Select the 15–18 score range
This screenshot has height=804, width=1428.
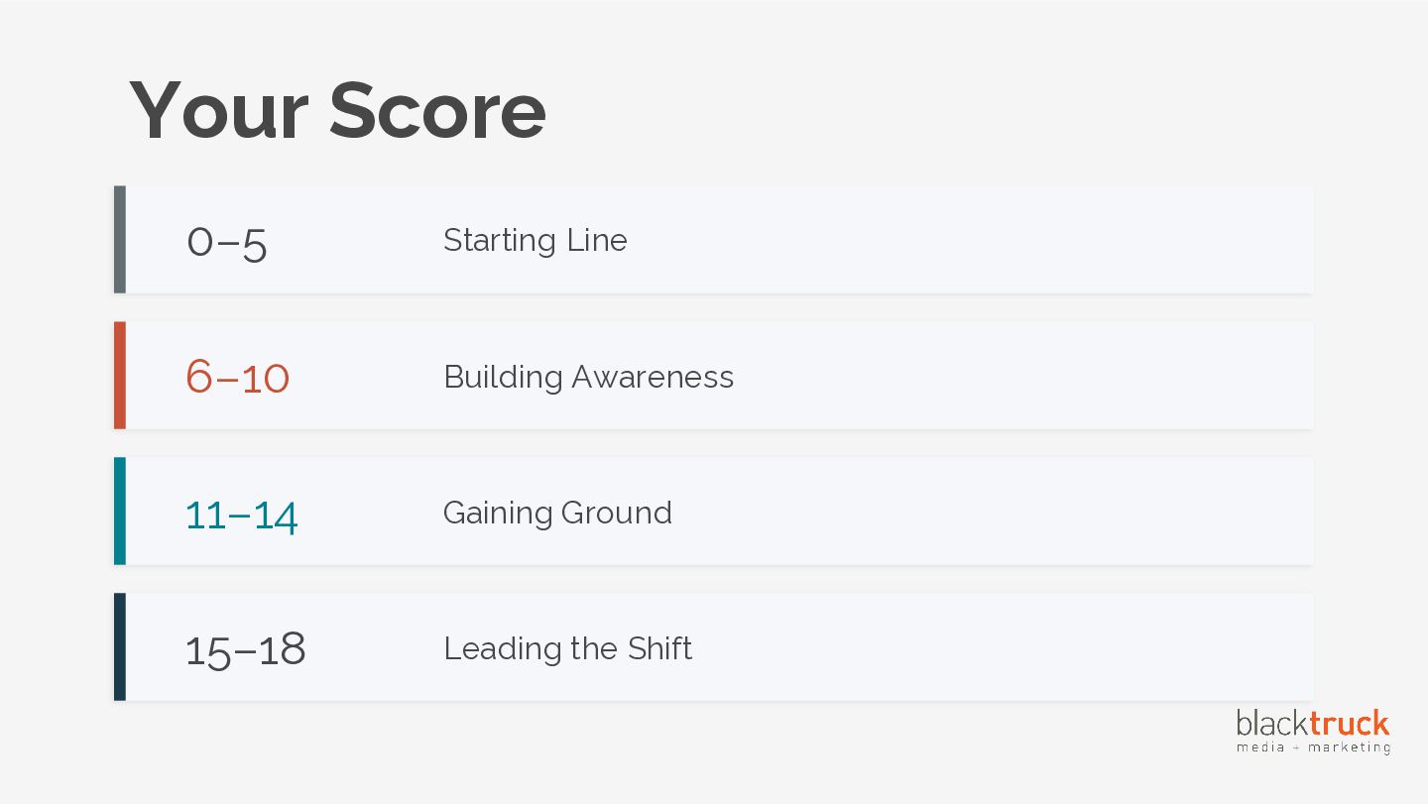[246, 650]
